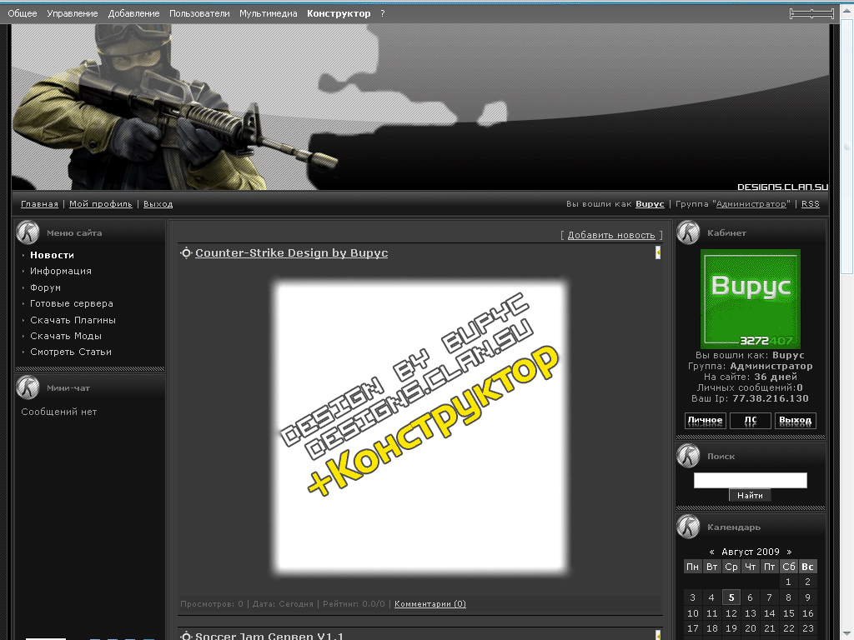854x640 pixels.
Task: Click the ЛС messages button
Action: pyautogui.click(x=751, y=420)
